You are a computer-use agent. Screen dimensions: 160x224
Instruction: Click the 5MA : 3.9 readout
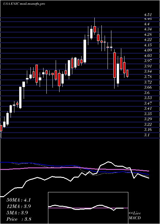(x=17, y=212)
